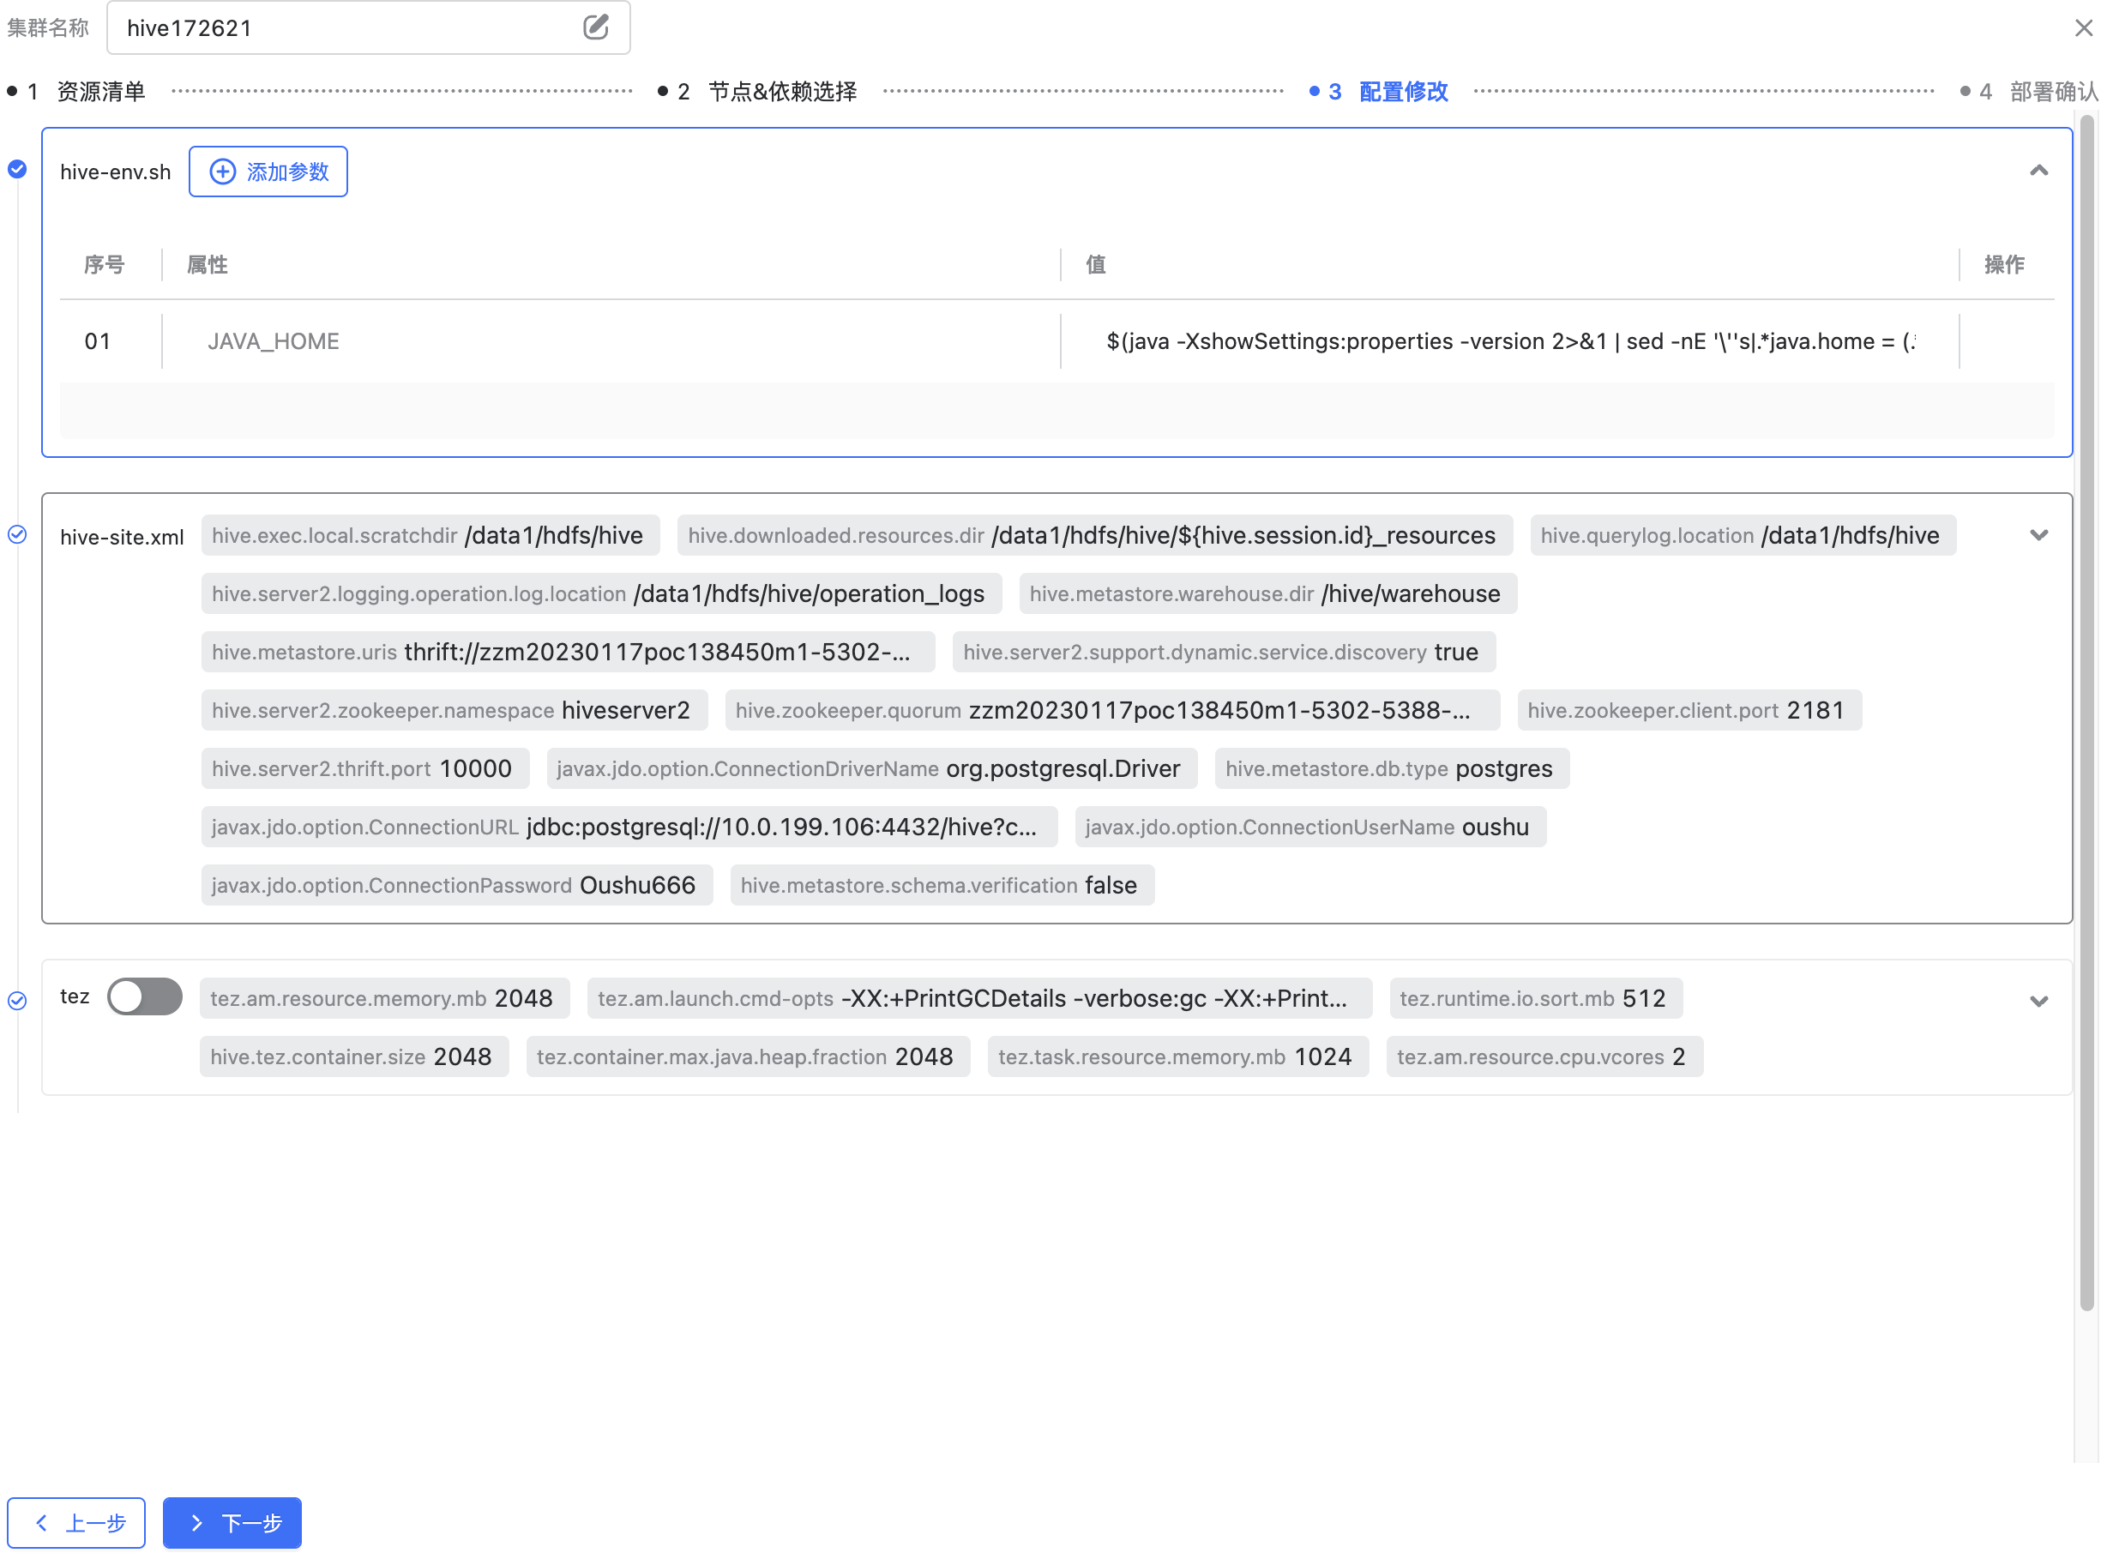Viewport: 2101px width, 1559px height.
Task: Click the ConnectionPassword Oushu666 tag
Action: (457, 886)
